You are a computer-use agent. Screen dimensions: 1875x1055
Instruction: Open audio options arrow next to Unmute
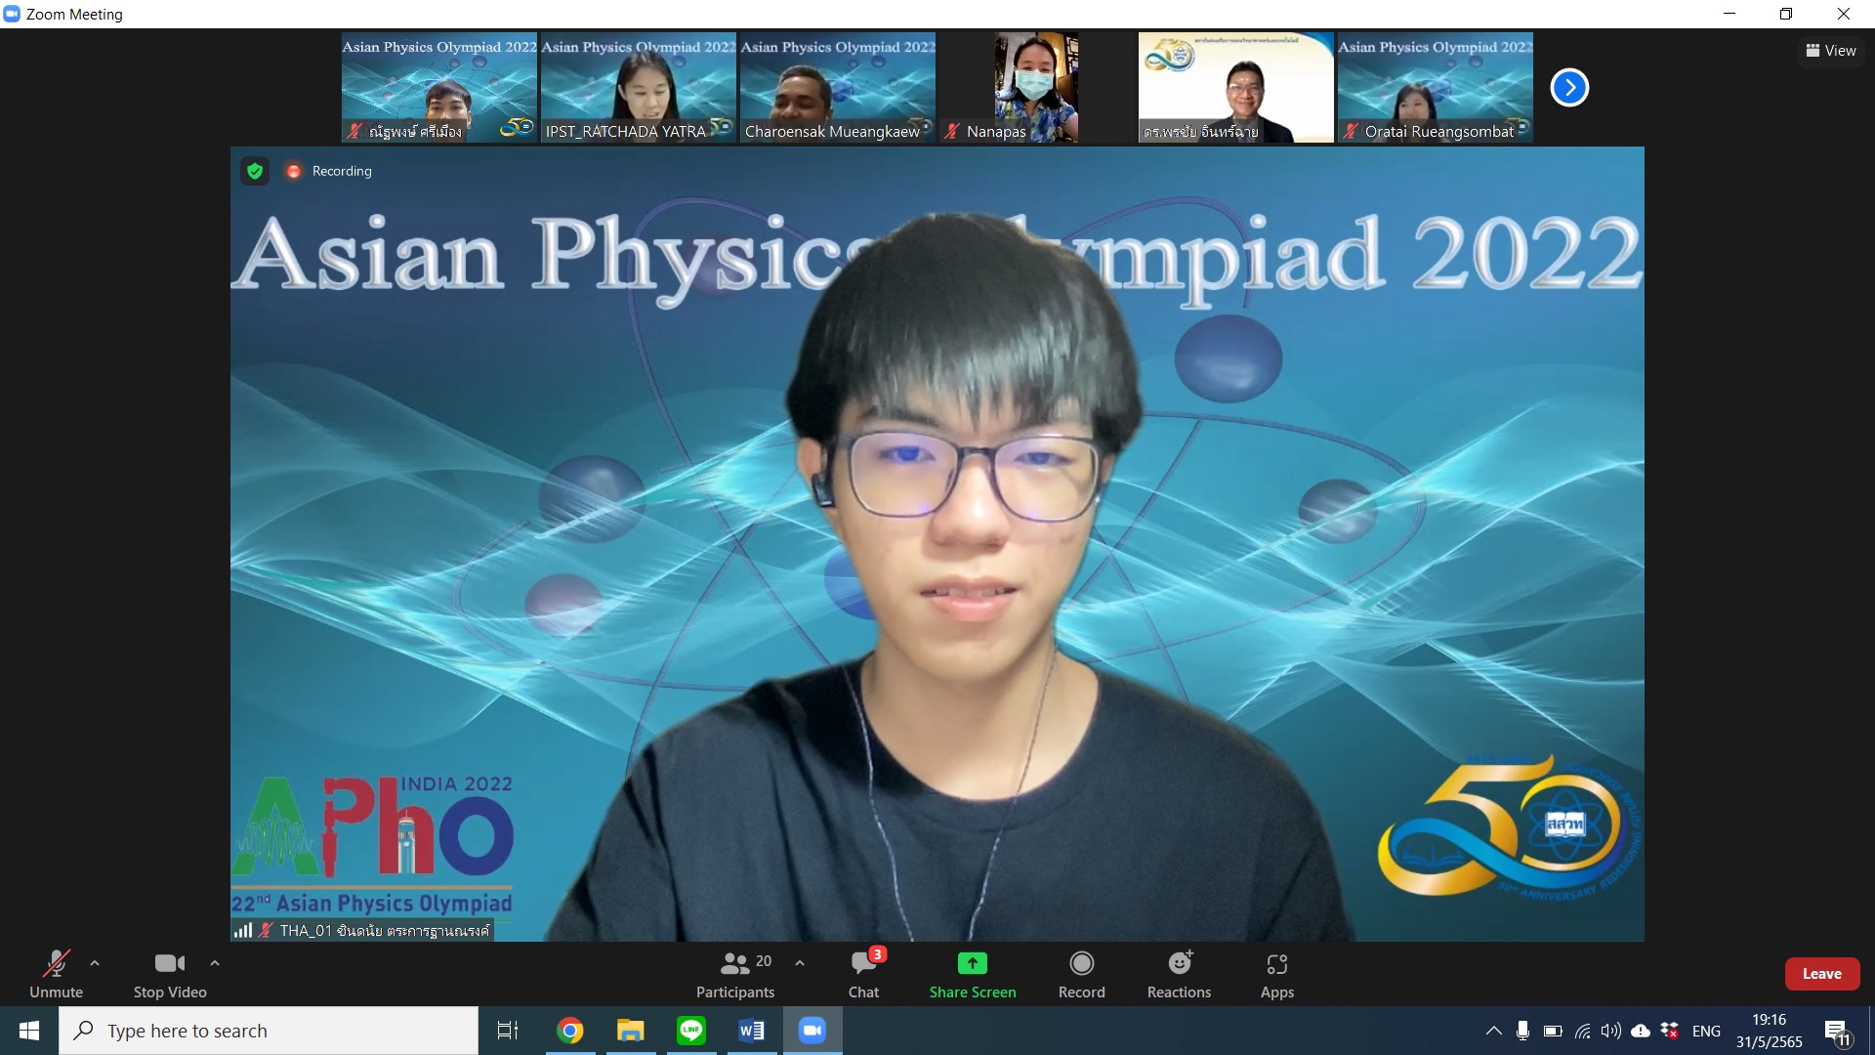tap(95, 963)
